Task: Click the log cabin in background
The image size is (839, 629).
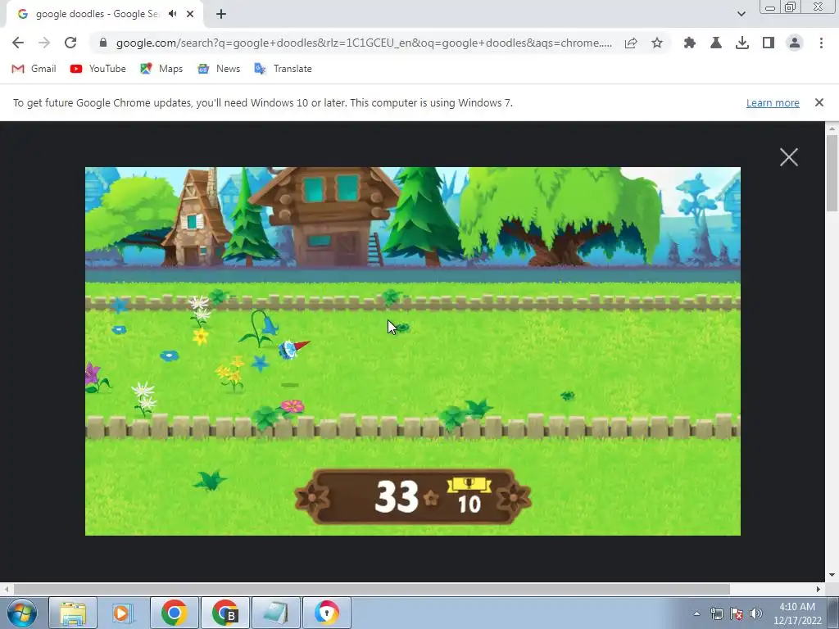Action: pos(325,216)
